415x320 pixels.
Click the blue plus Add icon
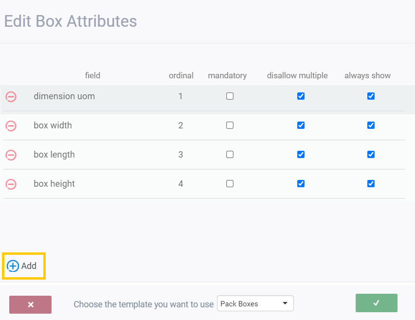(13, 266)
